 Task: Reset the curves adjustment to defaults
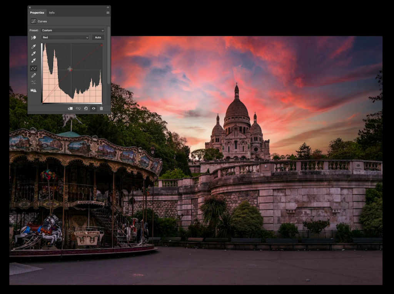point(86,108)
